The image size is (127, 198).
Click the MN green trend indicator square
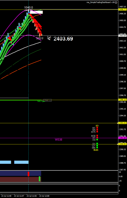97,148
